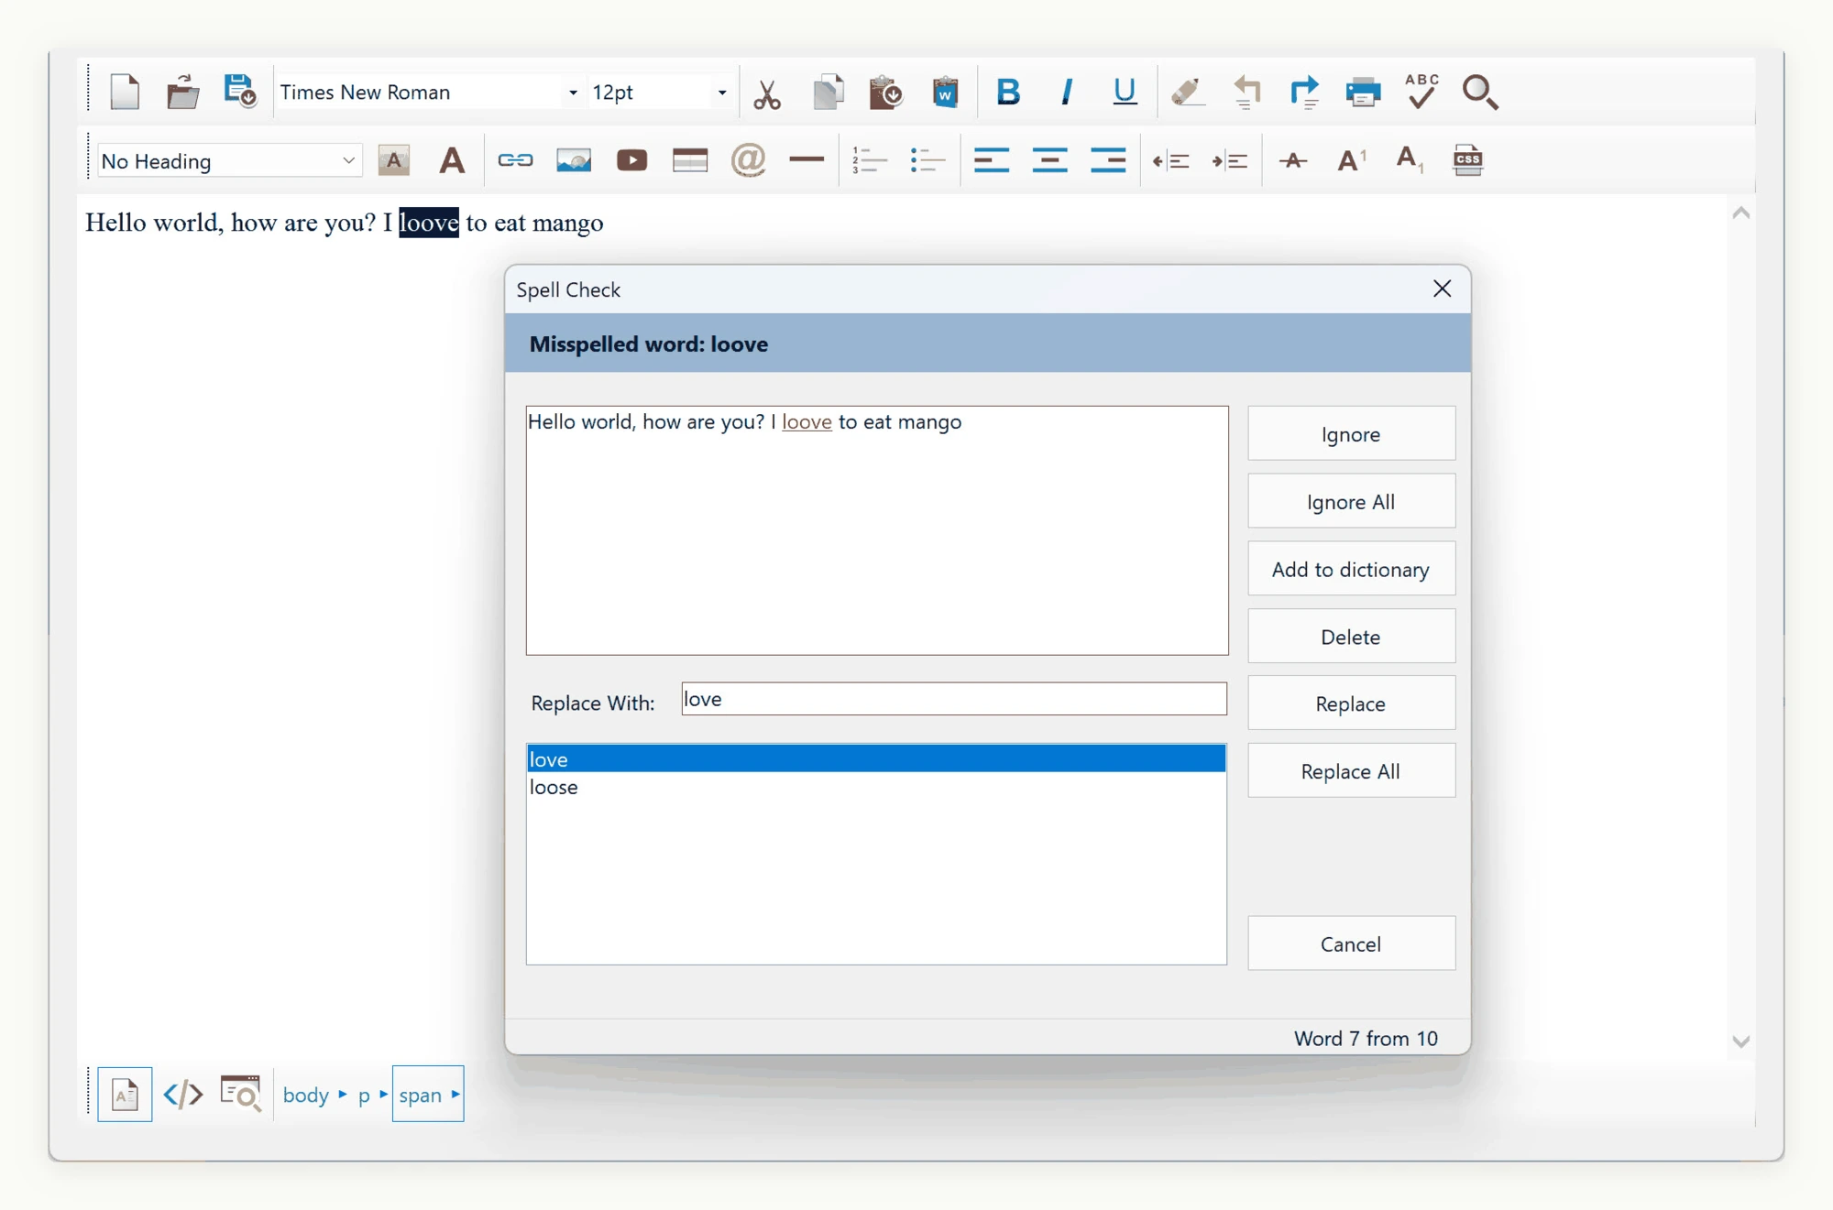Align text right
Image resolution: width=1833 pixels, height=1210 pixels.
pyautogui.click(x=1108, y=160)
